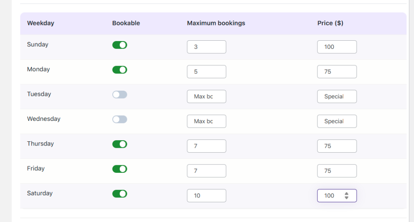Edit Thursday maximum bookings value

pyautogui.click(x=206, y=146)
